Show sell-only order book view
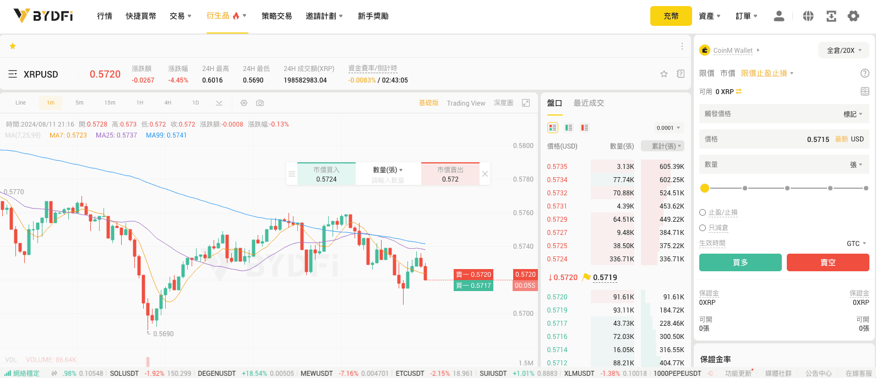 point(585,128)
